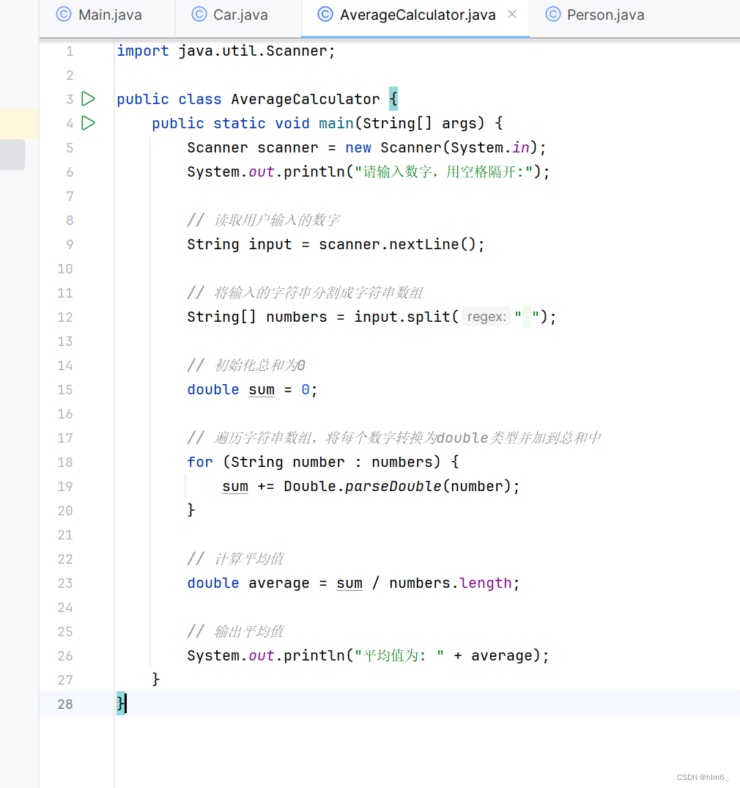The width and height of the screenshot is (740, 788).
Task: Click the Main.java class file icon
Action: tap(64, 14)
